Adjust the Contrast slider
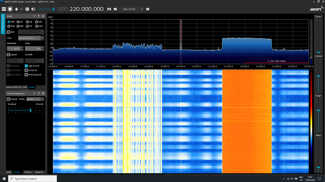This screenshot has width=325, height=182. tap(318, 75)
